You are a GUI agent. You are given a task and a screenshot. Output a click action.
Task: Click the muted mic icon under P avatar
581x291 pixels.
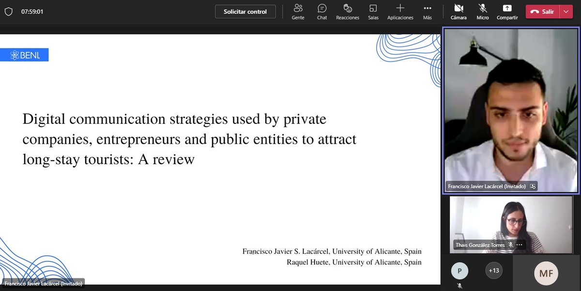coord(459,286)
